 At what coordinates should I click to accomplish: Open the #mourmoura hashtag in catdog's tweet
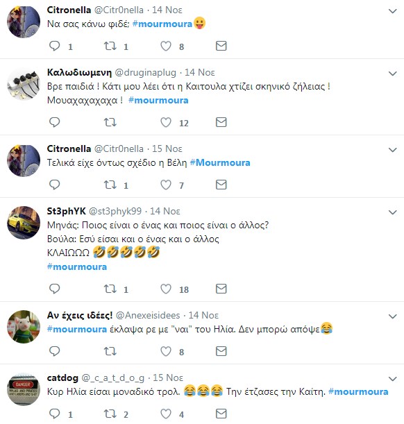pyautogui.click(x=358, y=392)
